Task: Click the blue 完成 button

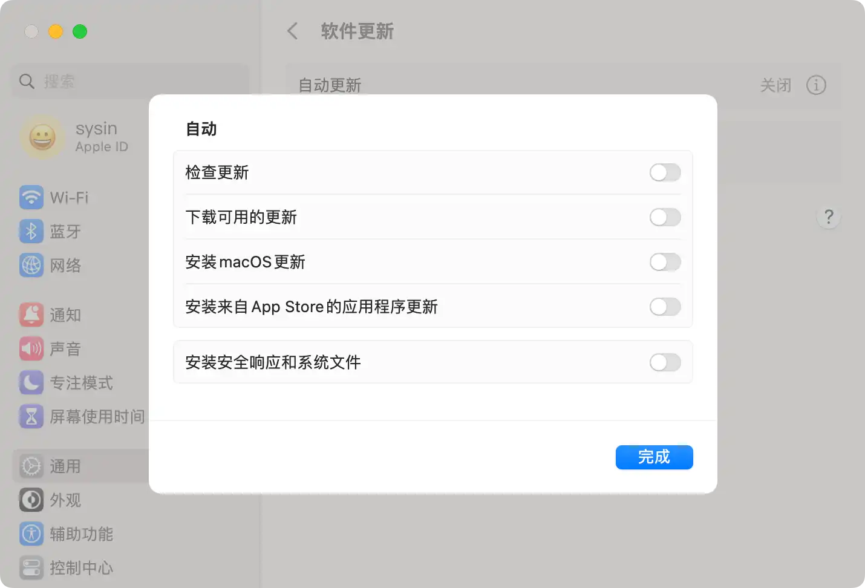Action: [654, 457]
